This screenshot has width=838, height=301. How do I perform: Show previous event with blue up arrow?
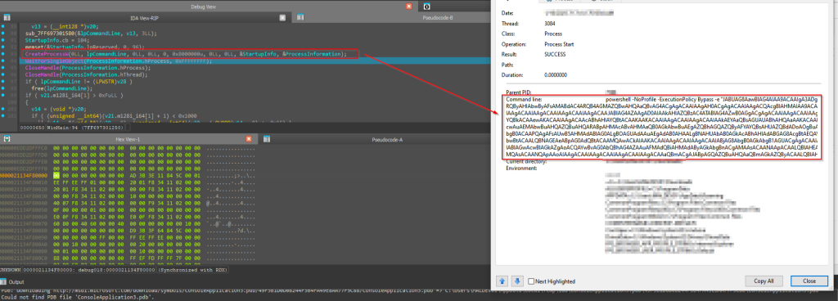click(x=503, y=281)
